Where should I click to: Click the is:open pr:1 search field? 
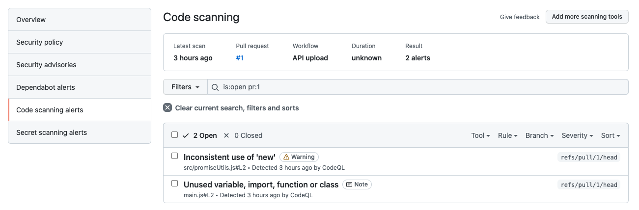(418, 87)
